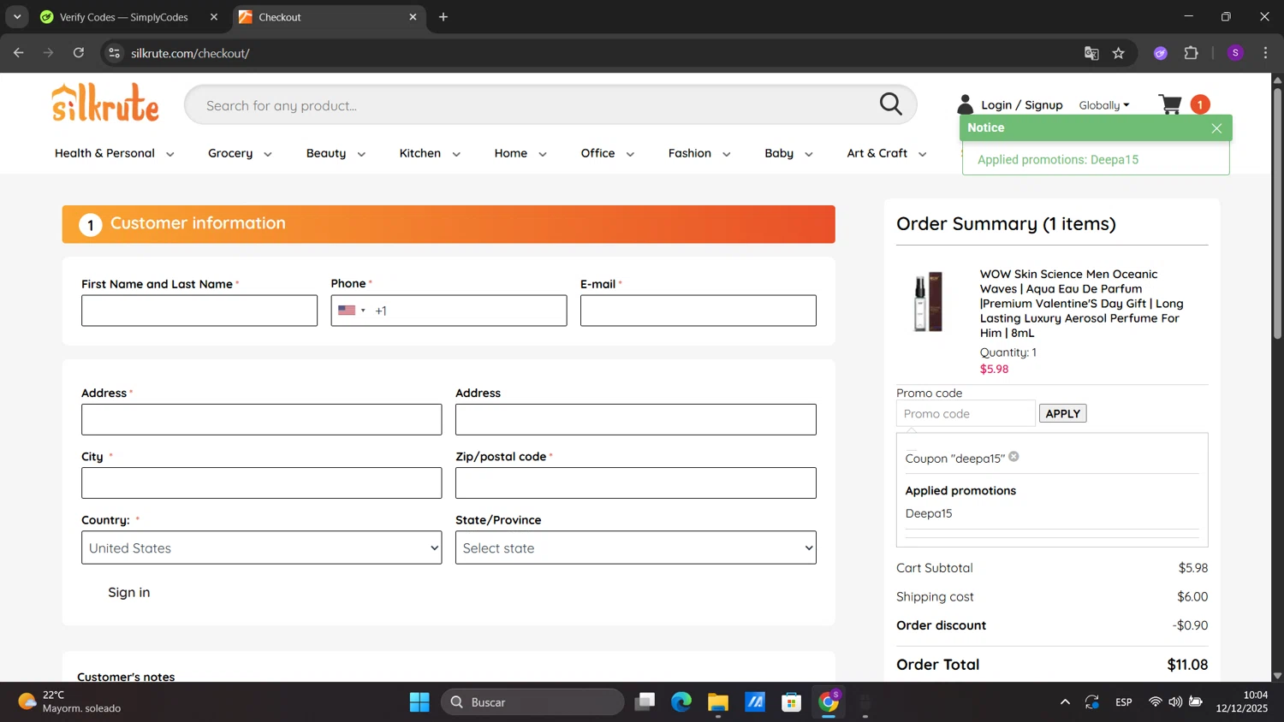The image size is (1284, 722).
Task: Click the perfume product thumbnail
Action: tap(928, 302)
